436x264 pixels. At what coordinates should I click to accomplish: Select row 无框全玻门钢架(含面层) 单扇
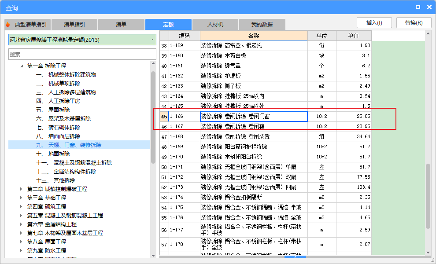tap(266, 167)
